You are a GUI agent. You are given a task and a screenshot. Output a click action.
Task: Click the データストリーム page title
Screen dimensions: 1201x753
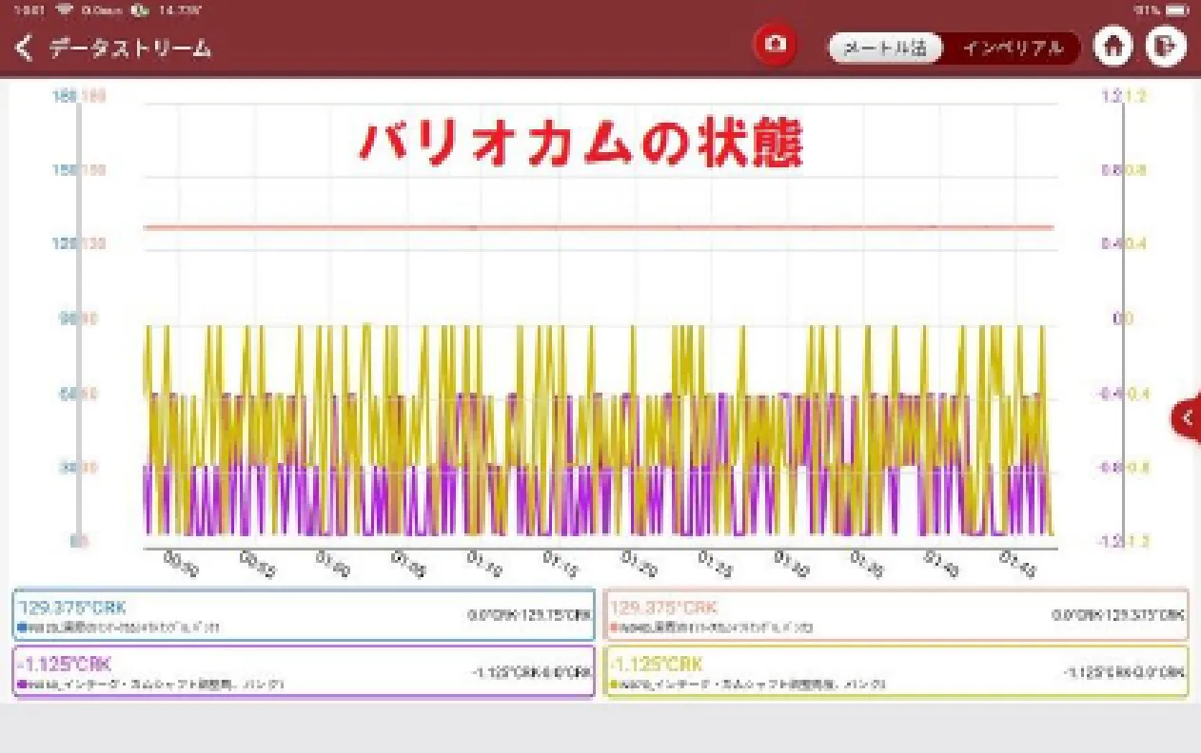129,48
